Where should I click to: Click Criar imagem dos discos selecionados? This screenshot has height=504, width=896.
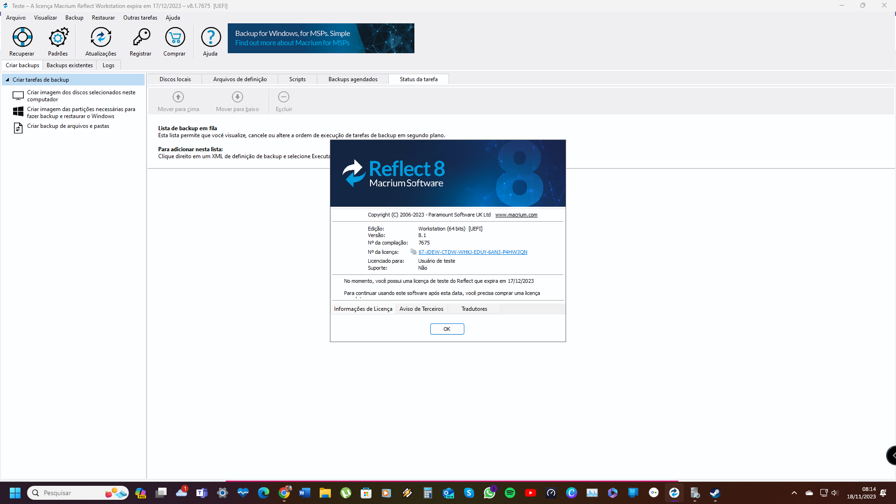point(81,96)
